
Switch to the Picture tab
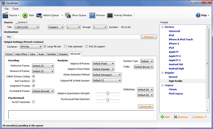(x=9, y=54)
